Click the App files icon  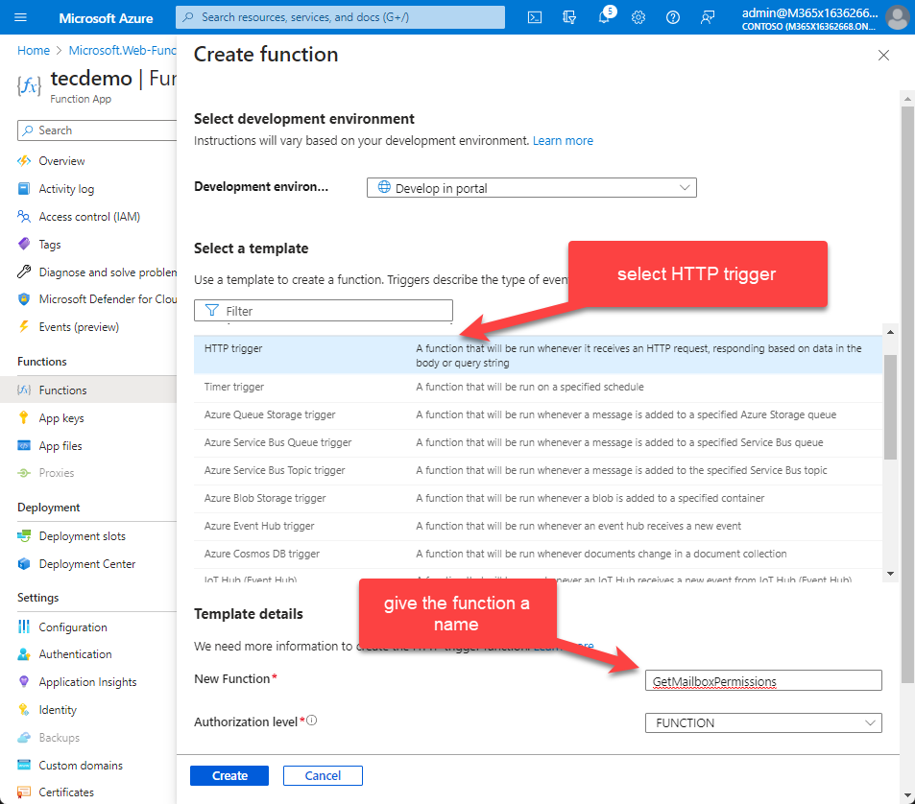pos(24,445)
